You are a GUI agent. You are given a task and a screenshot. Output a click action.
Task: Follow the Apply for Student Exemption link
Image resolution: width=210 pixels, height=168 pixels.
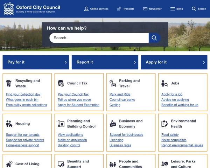[78, 105]
